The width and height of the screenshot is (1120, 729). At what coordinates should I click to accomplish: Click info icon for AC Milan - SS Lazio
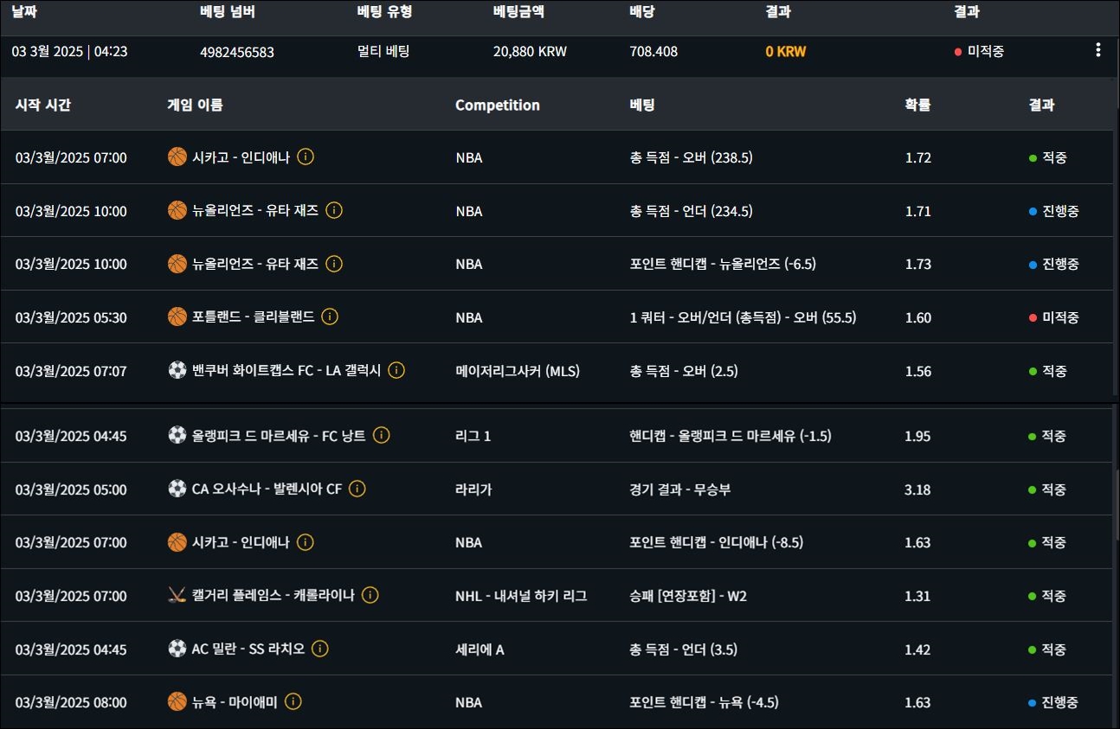coord(319,649)
